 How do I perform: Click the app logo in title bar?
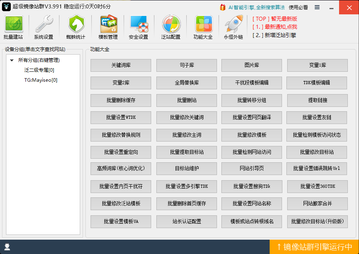[x=6, y=7]
